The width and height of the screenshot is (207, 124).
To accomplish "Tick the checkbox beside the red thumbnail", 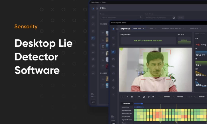I will [103, 66].
